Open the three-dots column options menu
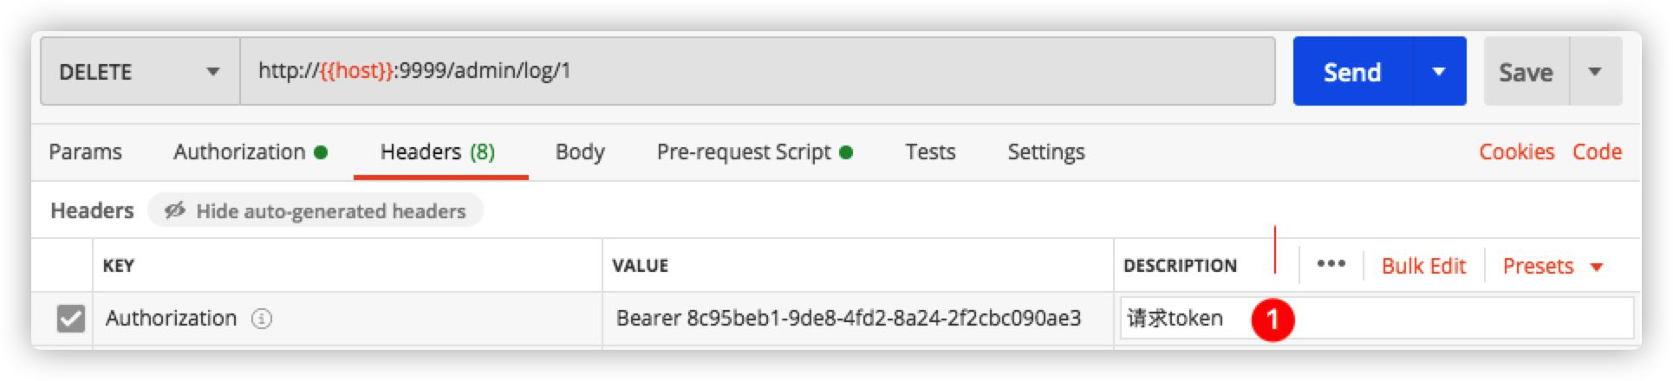 [x=1331, y=265]
